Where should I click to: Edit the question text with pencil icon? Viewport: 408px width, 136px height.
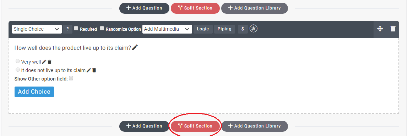135,47
